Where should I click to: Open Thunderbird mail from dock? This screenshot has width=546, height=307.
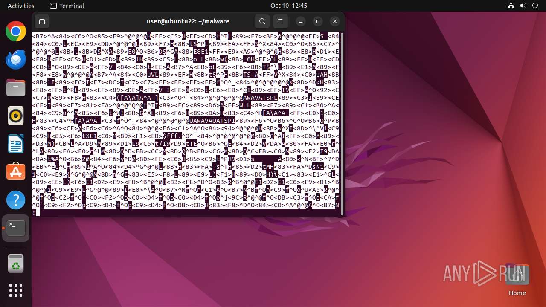coord(16,59)
